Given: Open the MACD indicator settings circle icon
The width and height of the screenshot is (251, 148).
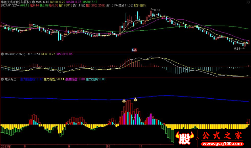Looking at the screenshot, I should pos(3,54).
